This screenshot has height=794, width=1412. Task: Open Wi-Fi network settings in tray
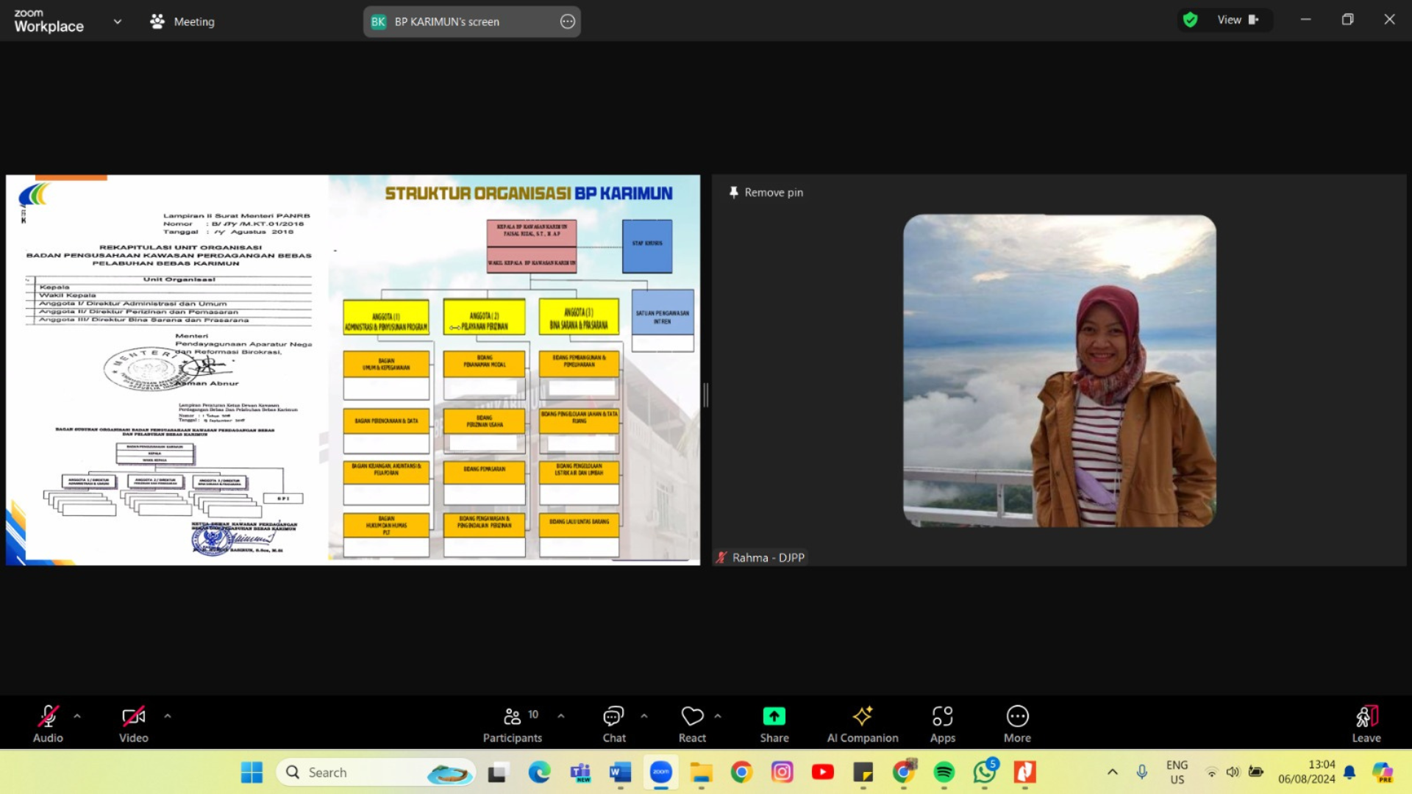(1211, 772)
